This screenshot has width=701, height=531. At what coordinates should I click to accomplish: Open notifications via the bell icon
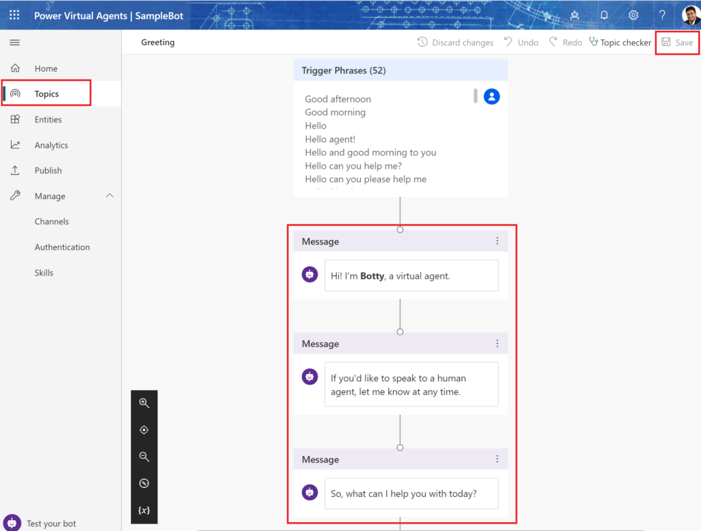604,14
